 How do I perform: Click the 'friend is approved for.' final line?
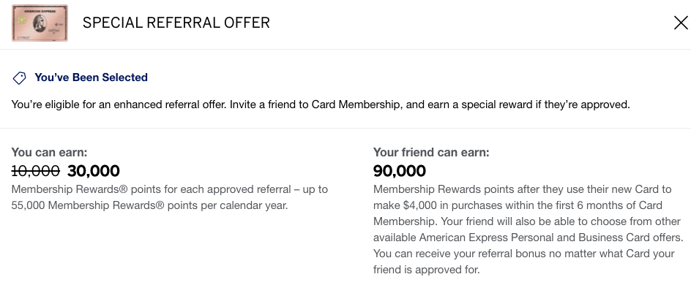426,270
